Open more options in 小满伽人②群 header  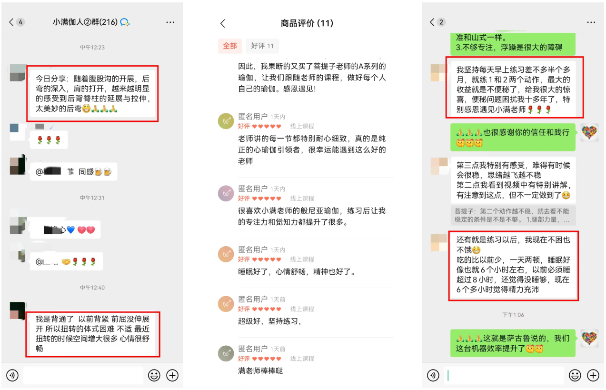[170, 22]
